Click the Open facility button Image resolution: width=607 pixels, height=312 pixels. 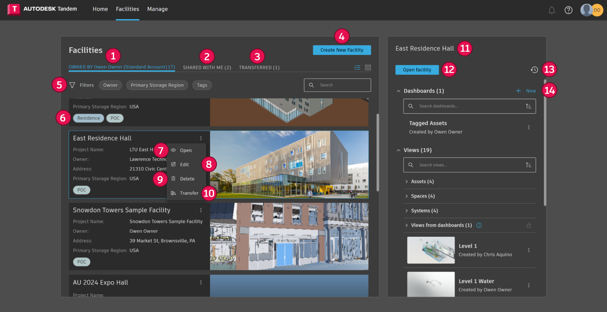417,70
